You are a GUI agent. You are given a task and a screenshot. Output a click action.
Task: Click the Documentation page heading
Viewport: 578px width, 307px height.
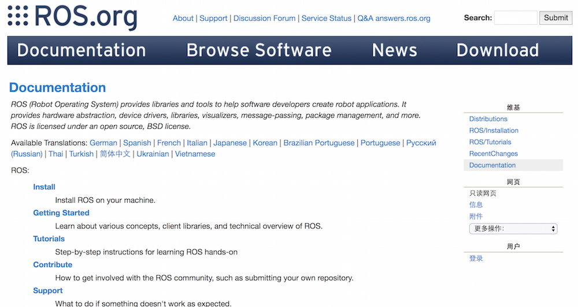(57, 88)
